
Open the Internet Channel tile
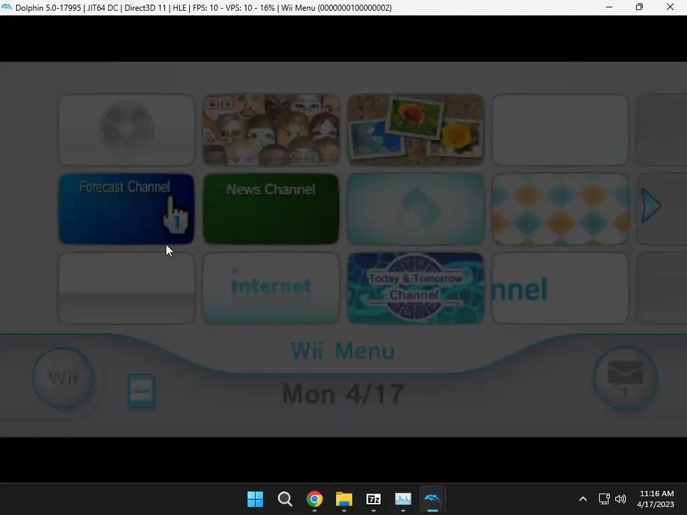pyautogui.click(x=271, y=288)
